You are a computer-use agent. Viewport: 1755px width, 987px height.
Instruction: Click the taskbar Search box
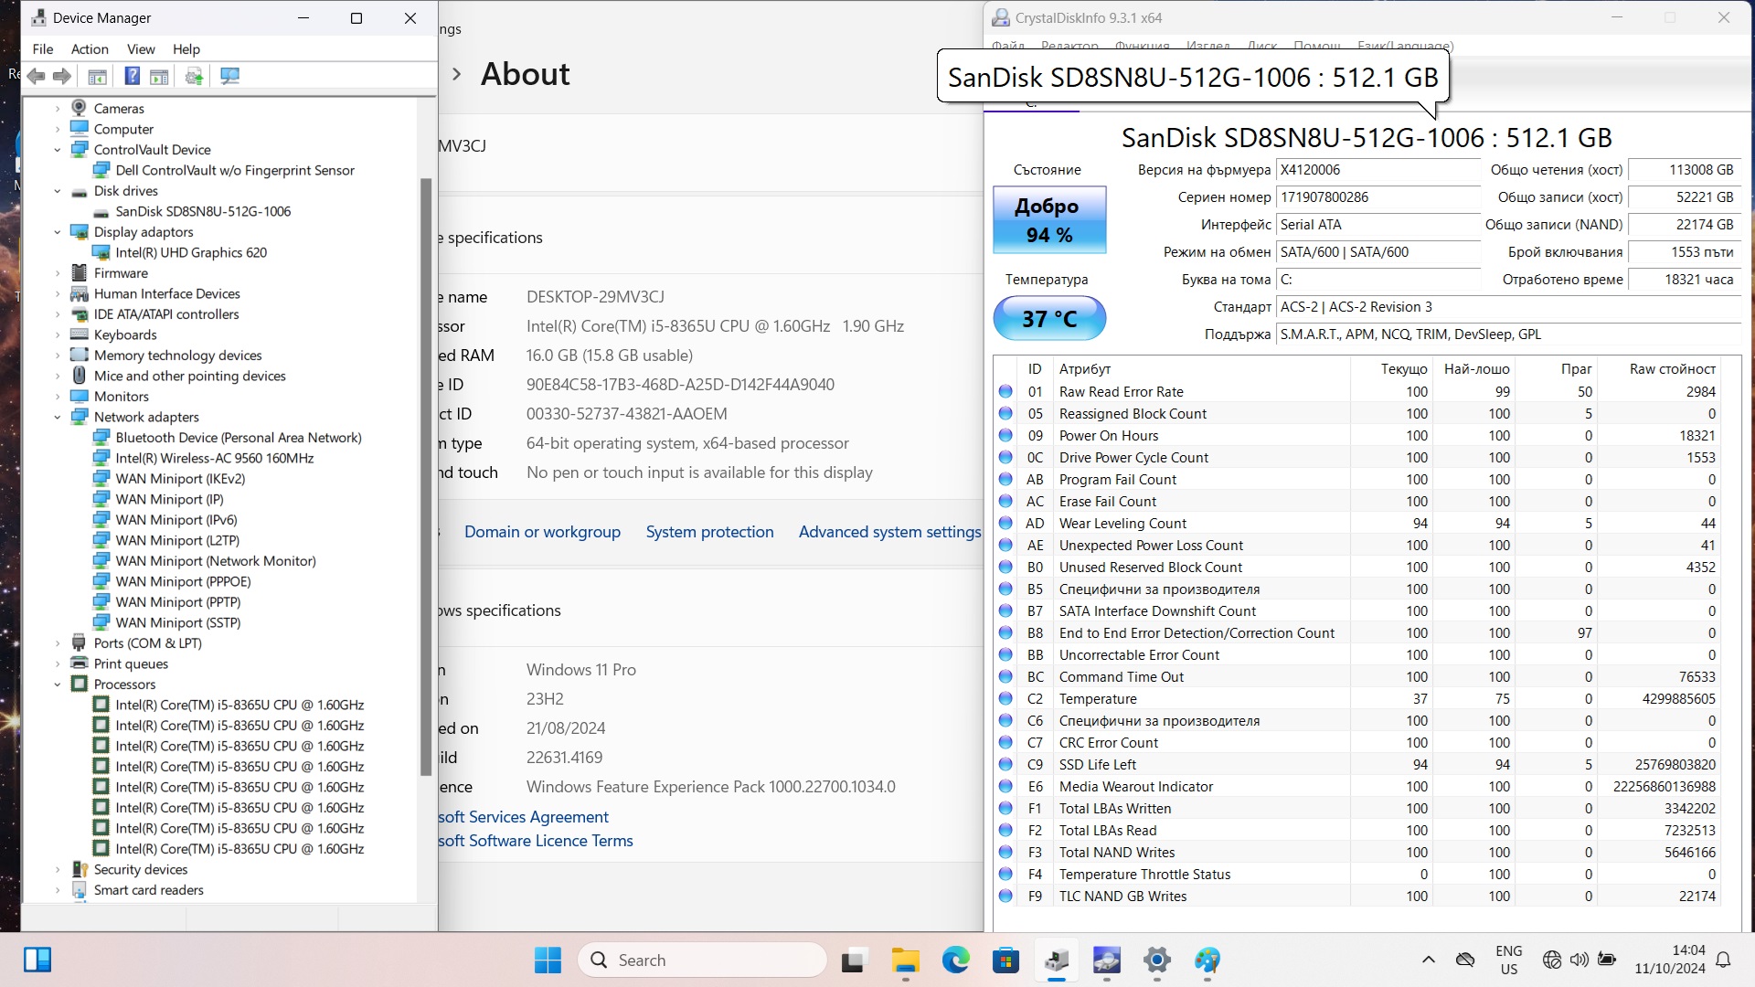click(x=702, y=960)
